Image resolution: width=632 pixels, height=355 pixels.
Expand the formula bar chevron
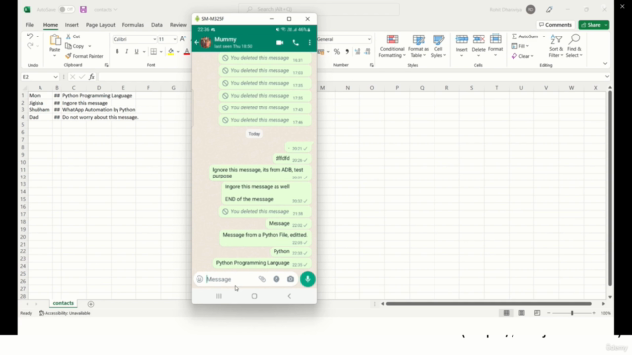(x=607, y=77)
